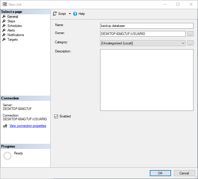
Task: Open the General page
Action: coord(13,17)
